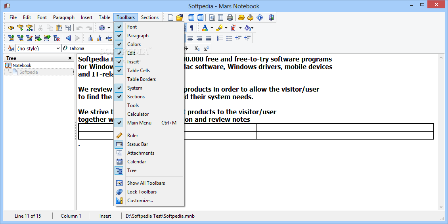Click the decrease indent icon
The height and width of the screenshot is (224, 448).
coord(238,38)
